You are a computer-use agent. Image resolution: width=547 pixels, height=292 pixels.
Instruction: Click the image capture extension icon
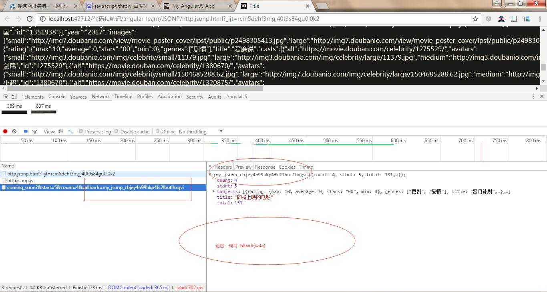click(x=527, y=19)
